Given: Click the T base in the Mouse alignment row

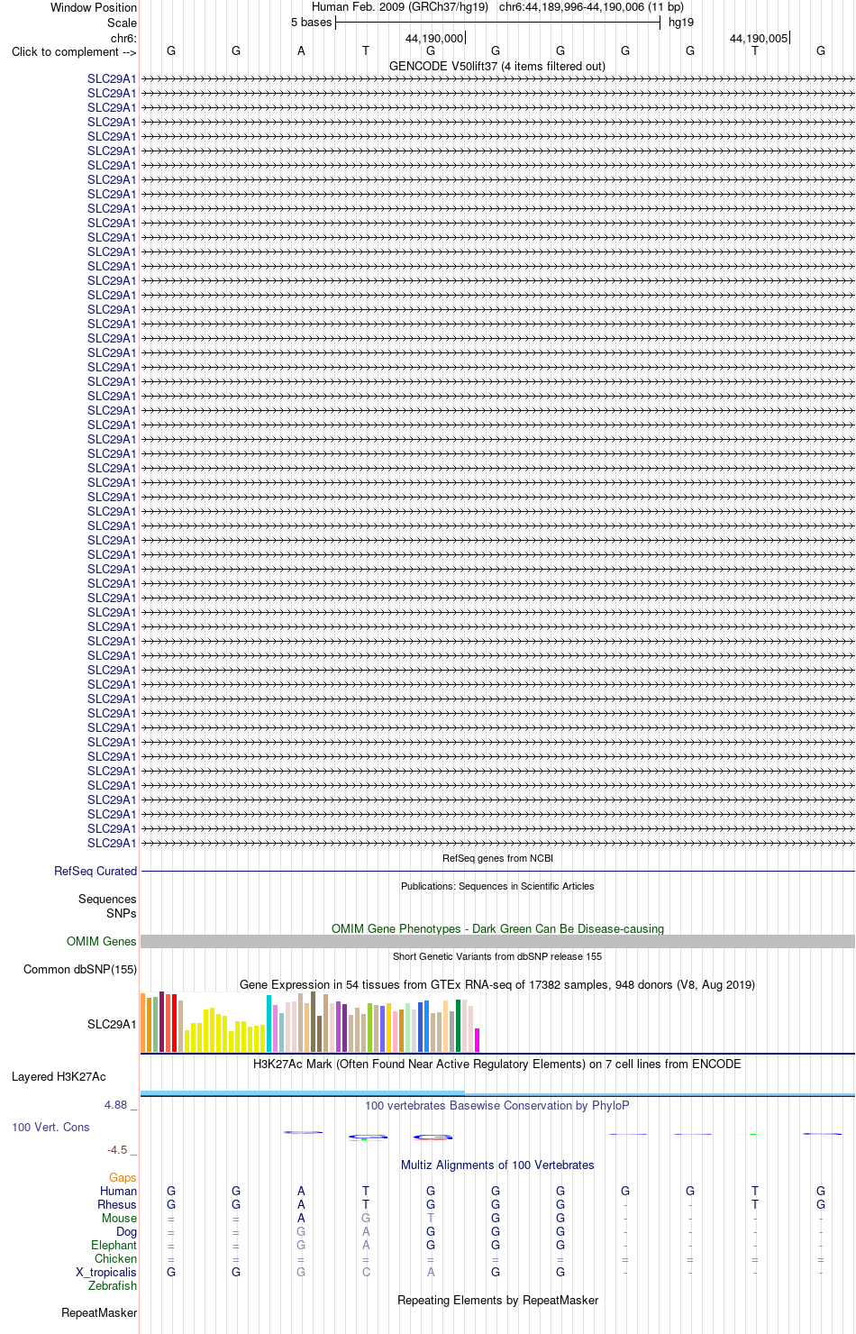Looking at the screenshot, I should tap(431, 1219).
